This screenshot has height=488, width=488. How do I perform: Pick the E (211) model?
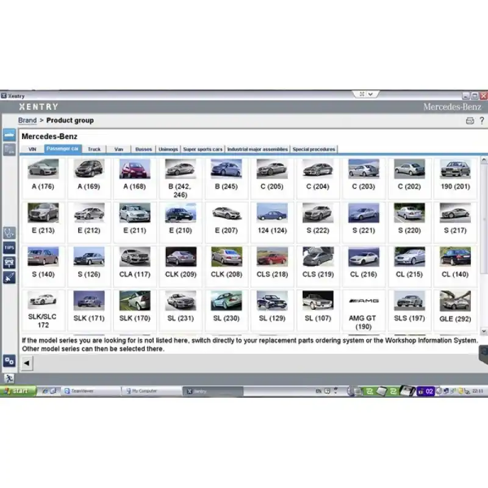[134, 222]
